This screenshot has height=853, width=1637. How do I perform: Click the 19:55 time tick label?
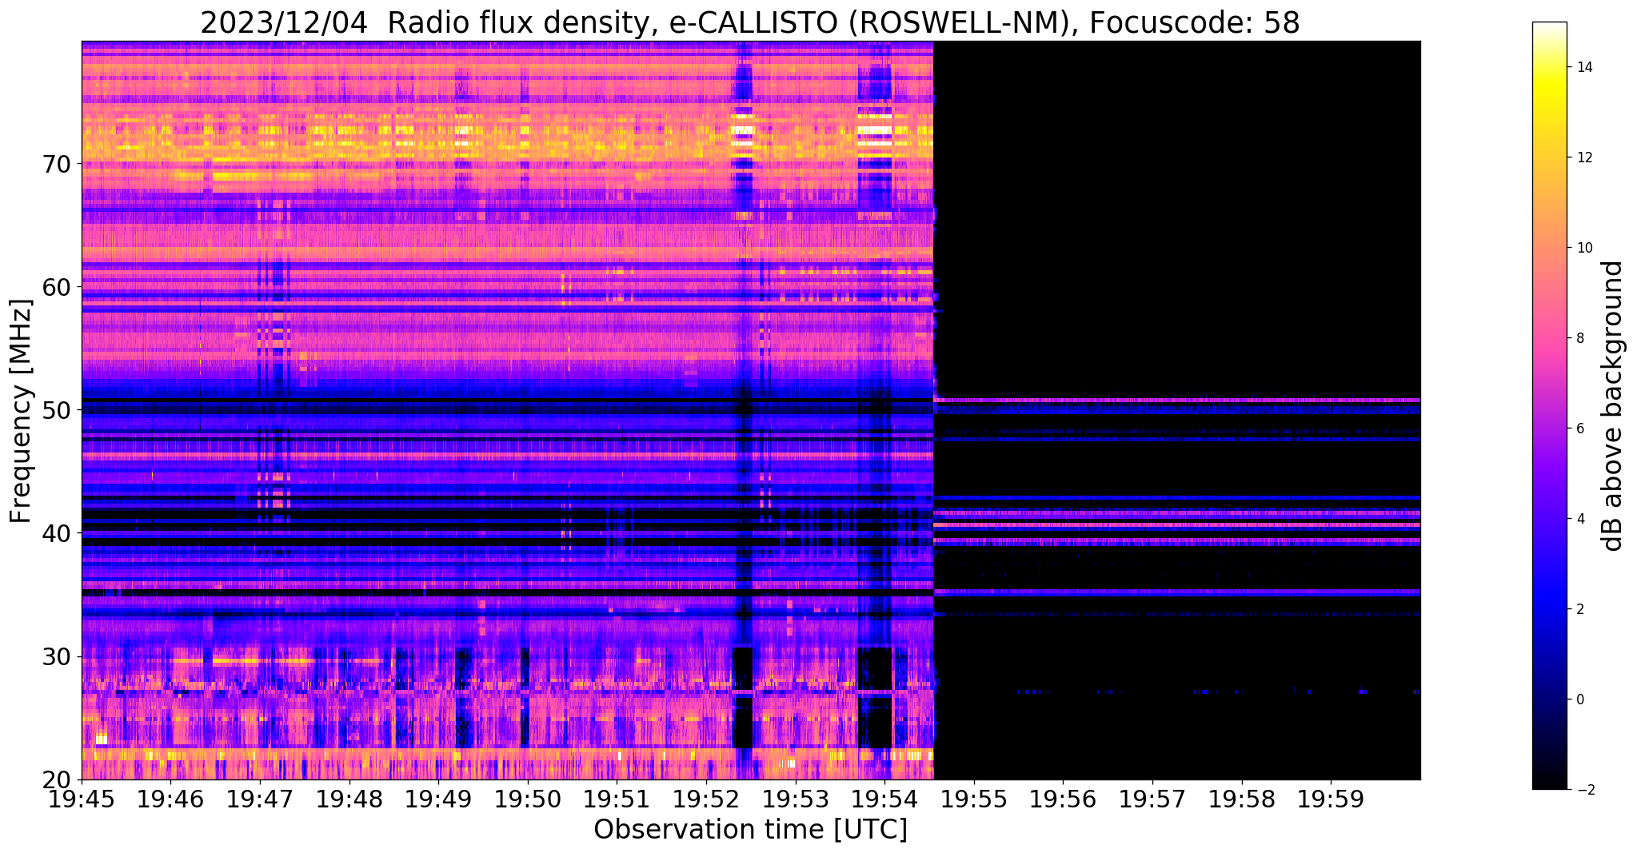[x=974, y=799]
